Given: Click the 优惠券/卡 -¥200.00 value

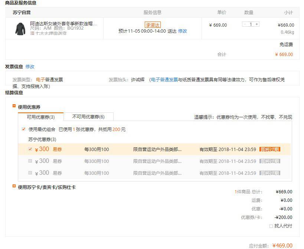Looking at the screenshot, I should pos(283,217).
